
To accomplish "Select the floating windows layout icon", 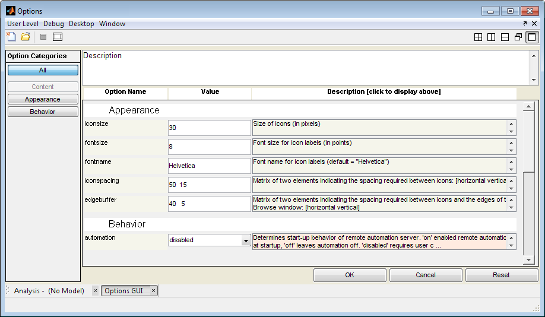I will (x=518, y=37).
